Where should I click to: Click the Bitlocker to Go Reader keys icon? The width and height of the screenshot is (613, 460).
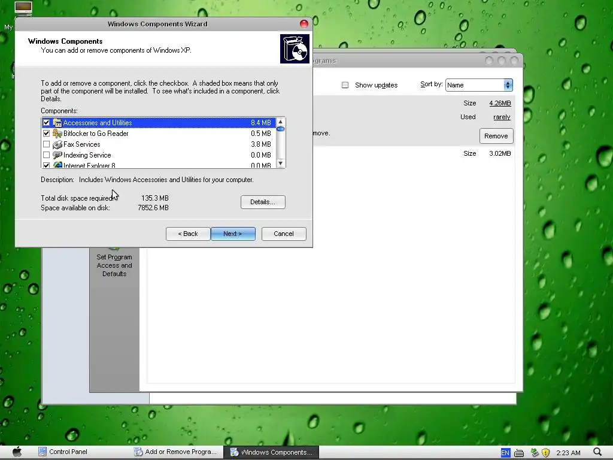pyautogui.click(x=57, y=134)
